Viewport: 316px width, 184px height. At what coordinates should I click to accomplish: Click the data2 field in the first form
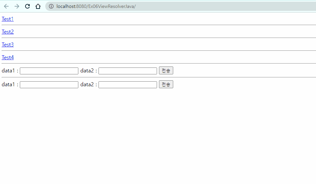point(128,71)
